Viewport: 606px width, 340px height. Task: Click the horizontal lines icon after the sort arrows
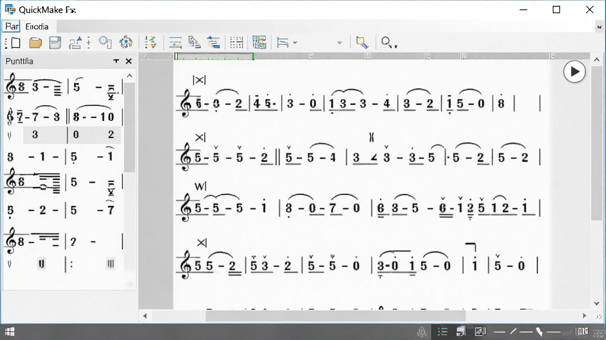(x=175, y=42)
